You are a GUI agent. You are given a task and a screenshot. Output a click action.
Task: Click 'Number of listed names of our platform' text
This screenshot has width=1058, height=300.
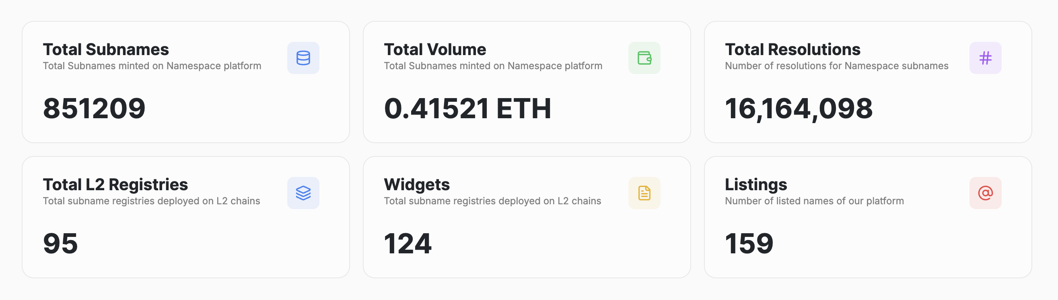point(814,201)
